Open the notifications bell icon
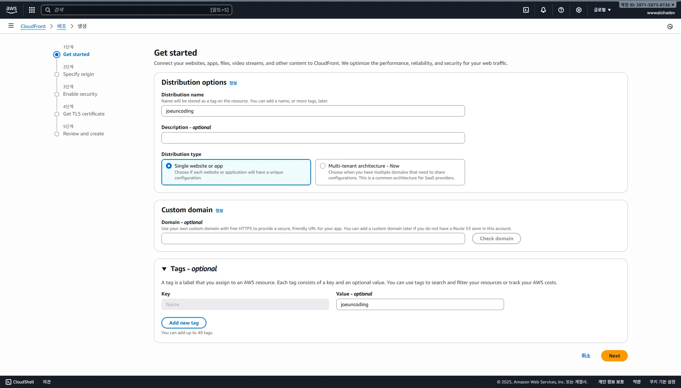 (x=543, y=10)
